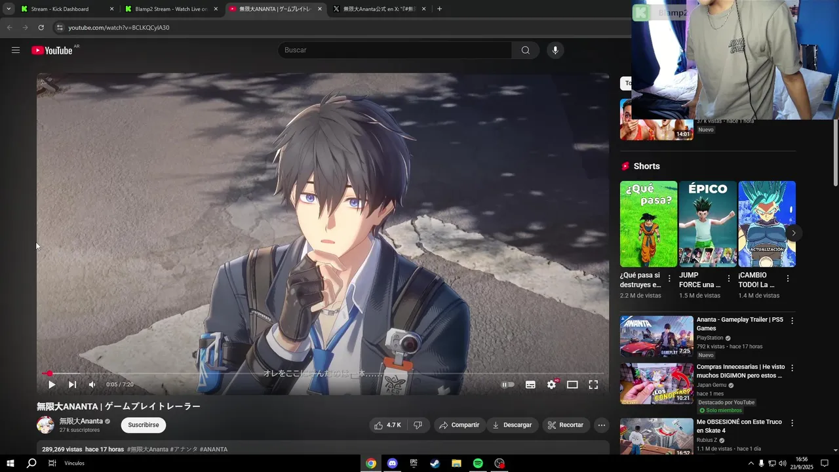
Task: View site information icon in address bar
Action: (x=60, y=28)
